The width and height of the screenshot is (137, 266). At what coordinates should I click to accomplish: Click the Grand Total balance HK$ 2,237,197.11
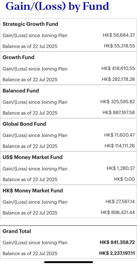117,253
